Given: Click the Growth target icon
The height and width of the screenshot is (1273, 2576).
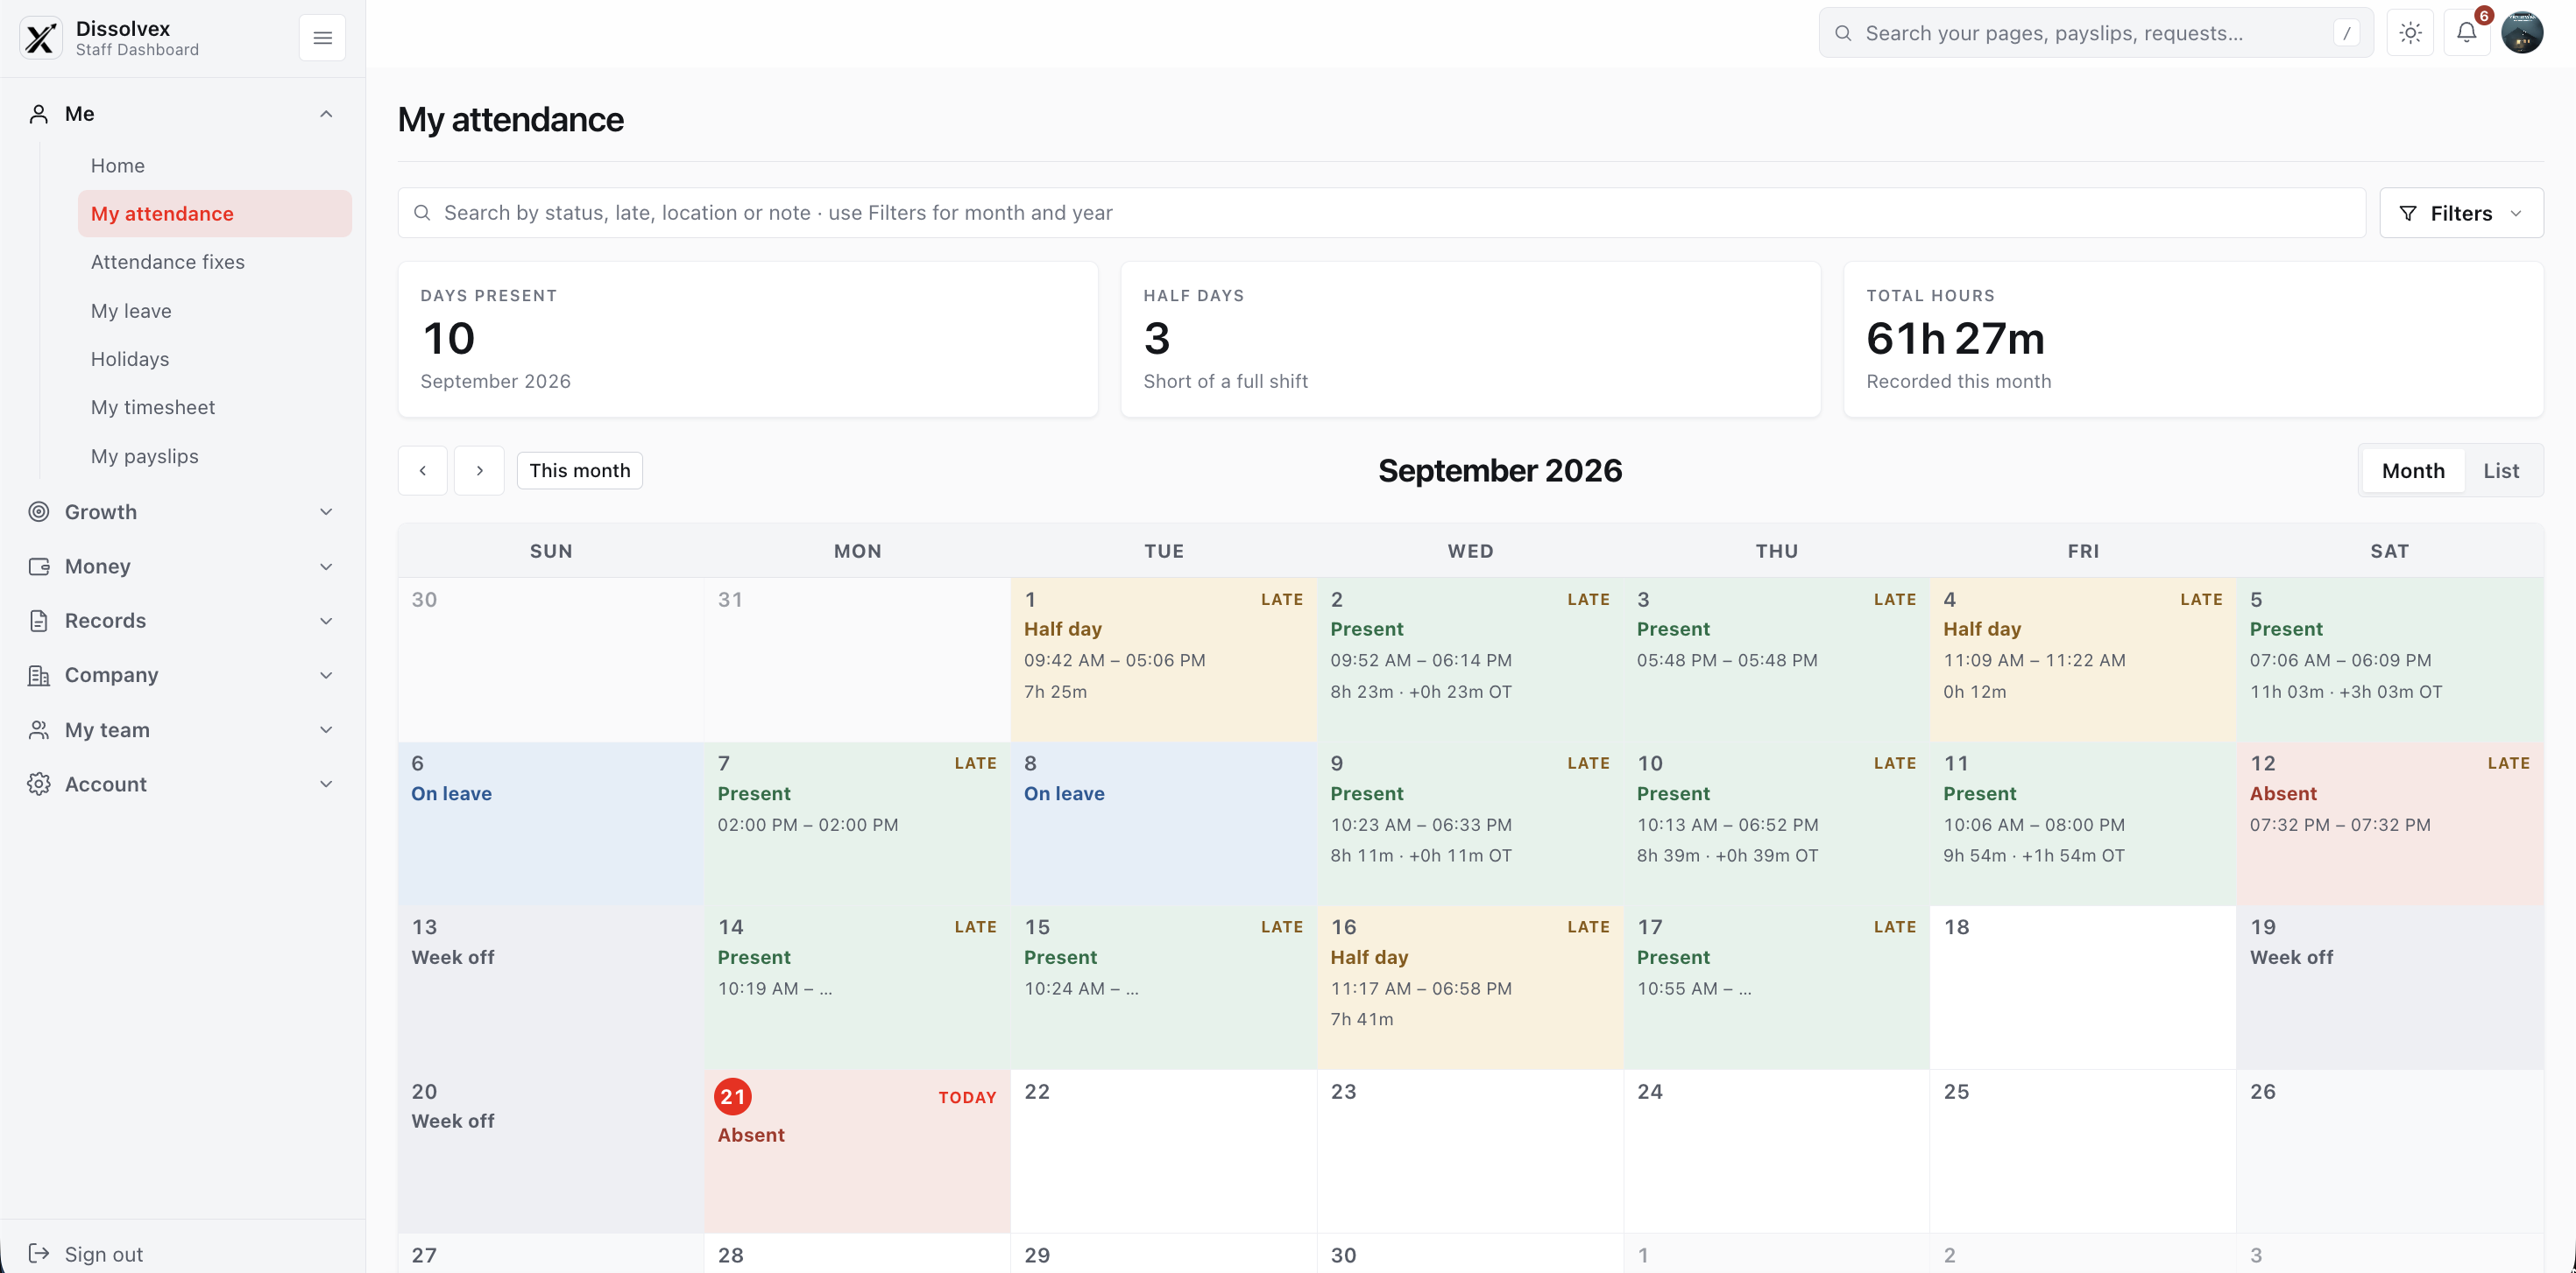Looking at the screenshot, I should tap(39, 511).
